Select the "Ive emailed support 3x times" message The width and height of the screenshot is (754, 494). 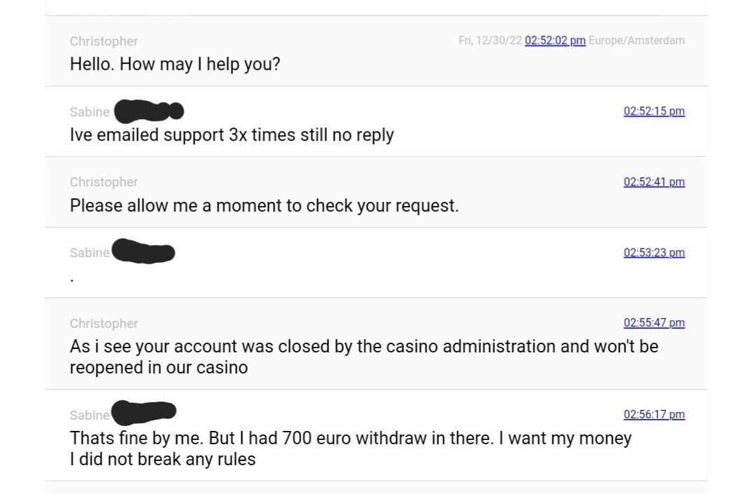tap(232, 135)
